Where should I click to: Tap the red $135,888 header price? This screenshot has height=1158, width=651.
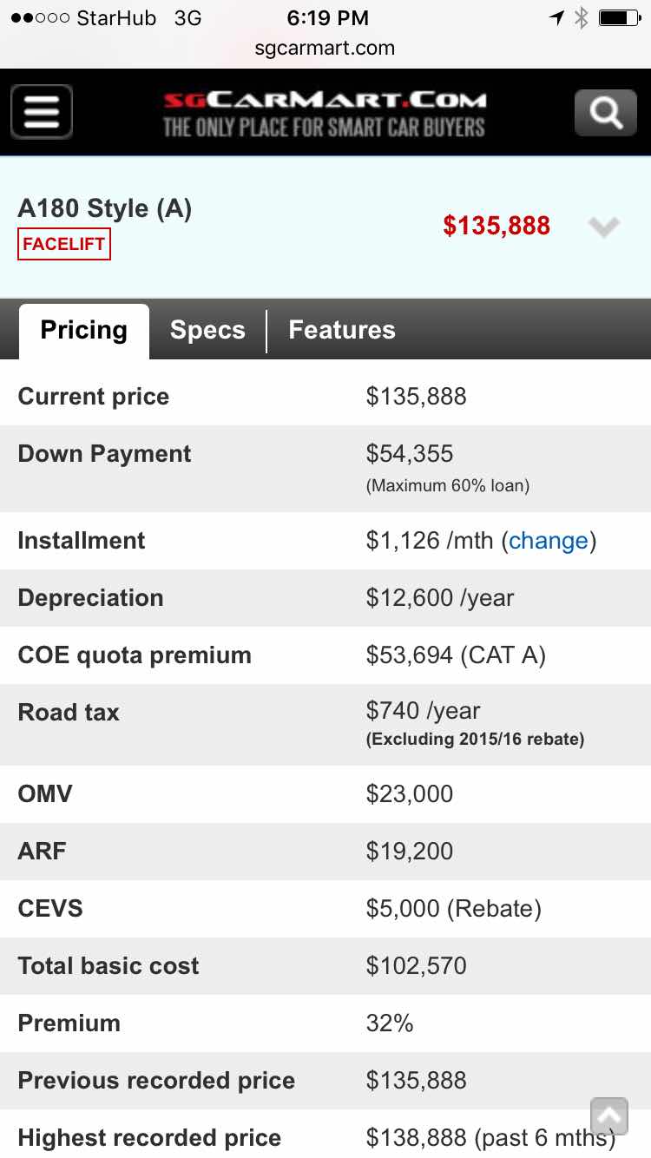tap(496, 227)
